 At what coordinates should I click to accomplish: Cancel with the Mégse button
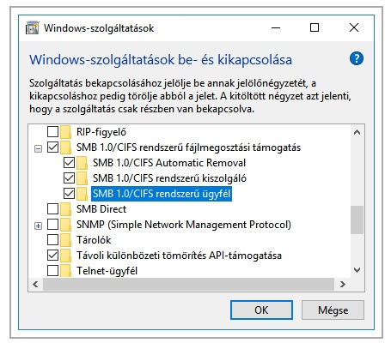333,310
